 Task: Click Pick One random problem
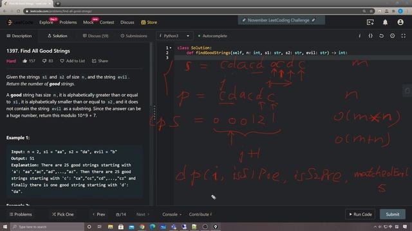pyautogui.click(x=62, y=214)
